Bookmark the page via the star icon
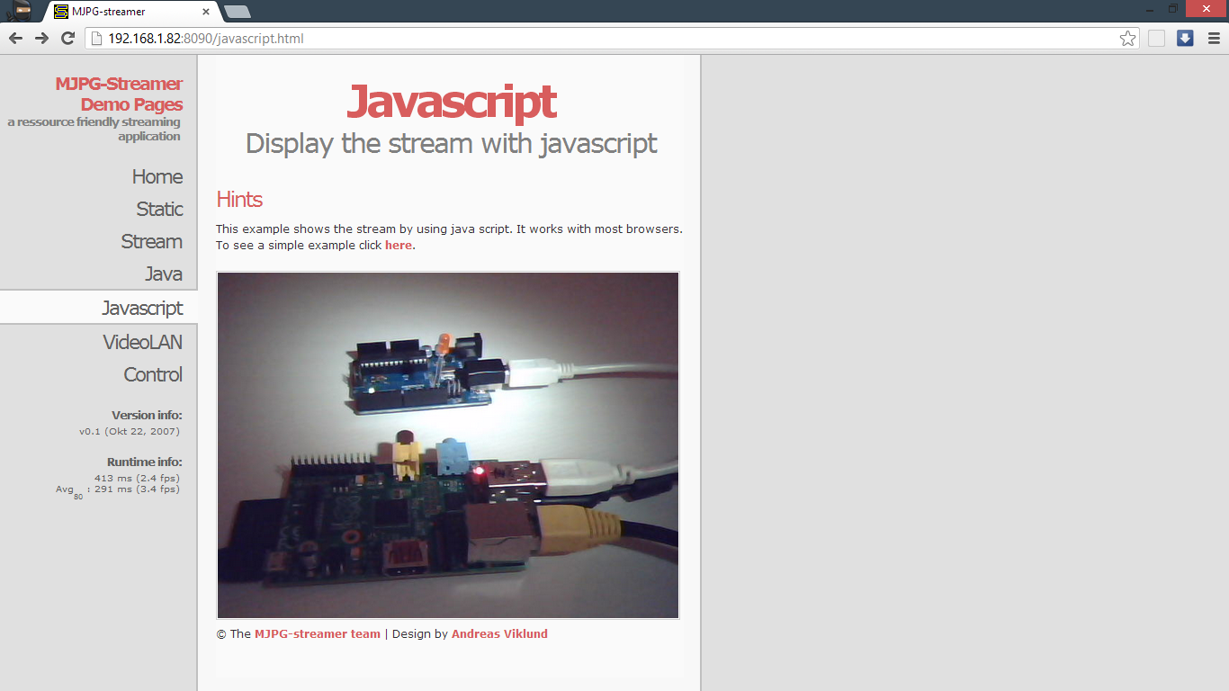1229x691 pixels. pyautogui.click(x=1126, y=38)
